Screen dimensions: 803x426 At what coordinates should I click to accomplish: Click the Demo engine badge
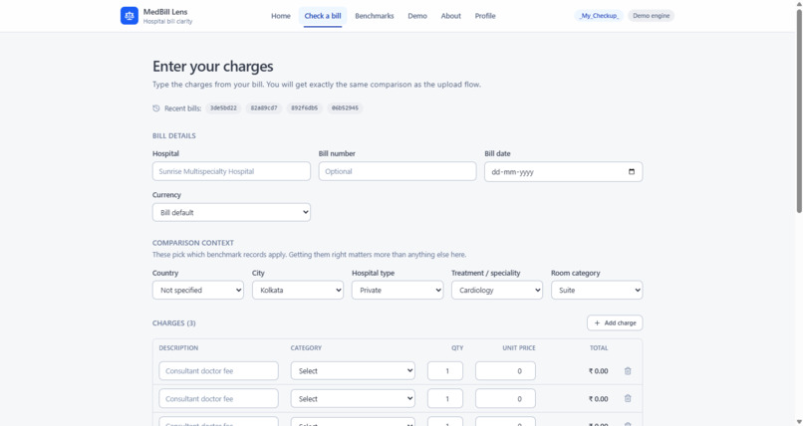pos(651,16)
